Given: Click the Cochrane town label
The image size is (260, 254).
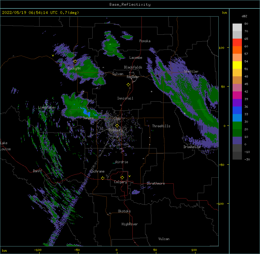Looking at the screenshot, I should [x=97, y=171].
